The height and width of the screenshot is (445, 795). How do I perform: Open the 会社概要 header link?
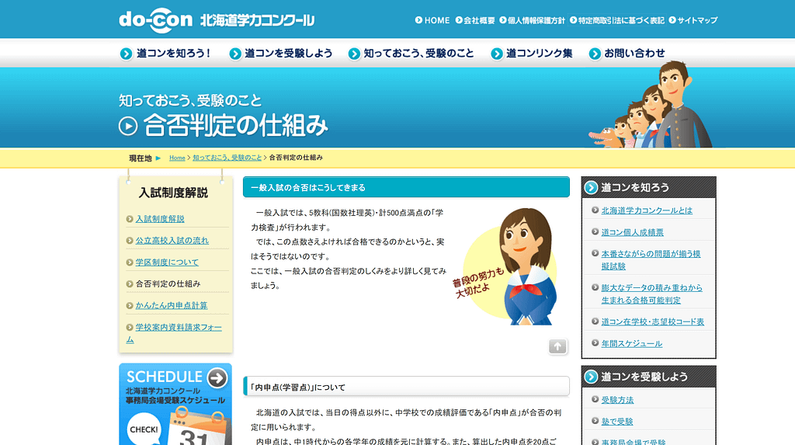coord(475,20)
